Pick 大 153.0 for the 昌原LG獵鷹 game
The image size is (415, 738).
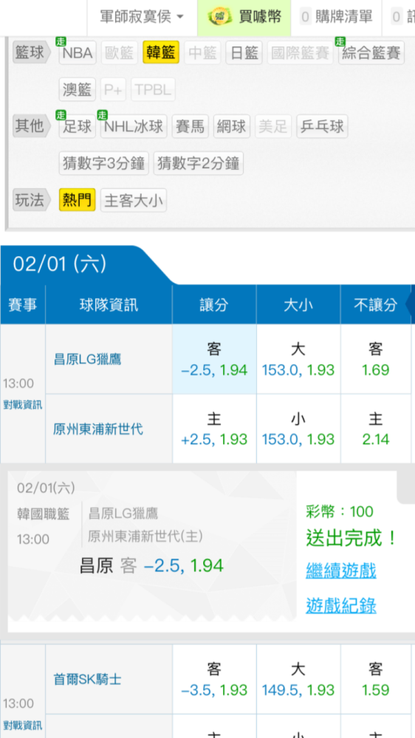pos(298,359)
